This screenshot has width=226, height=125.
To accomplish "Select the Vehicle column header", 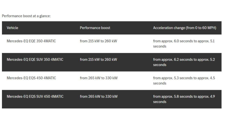I will 12,28.
